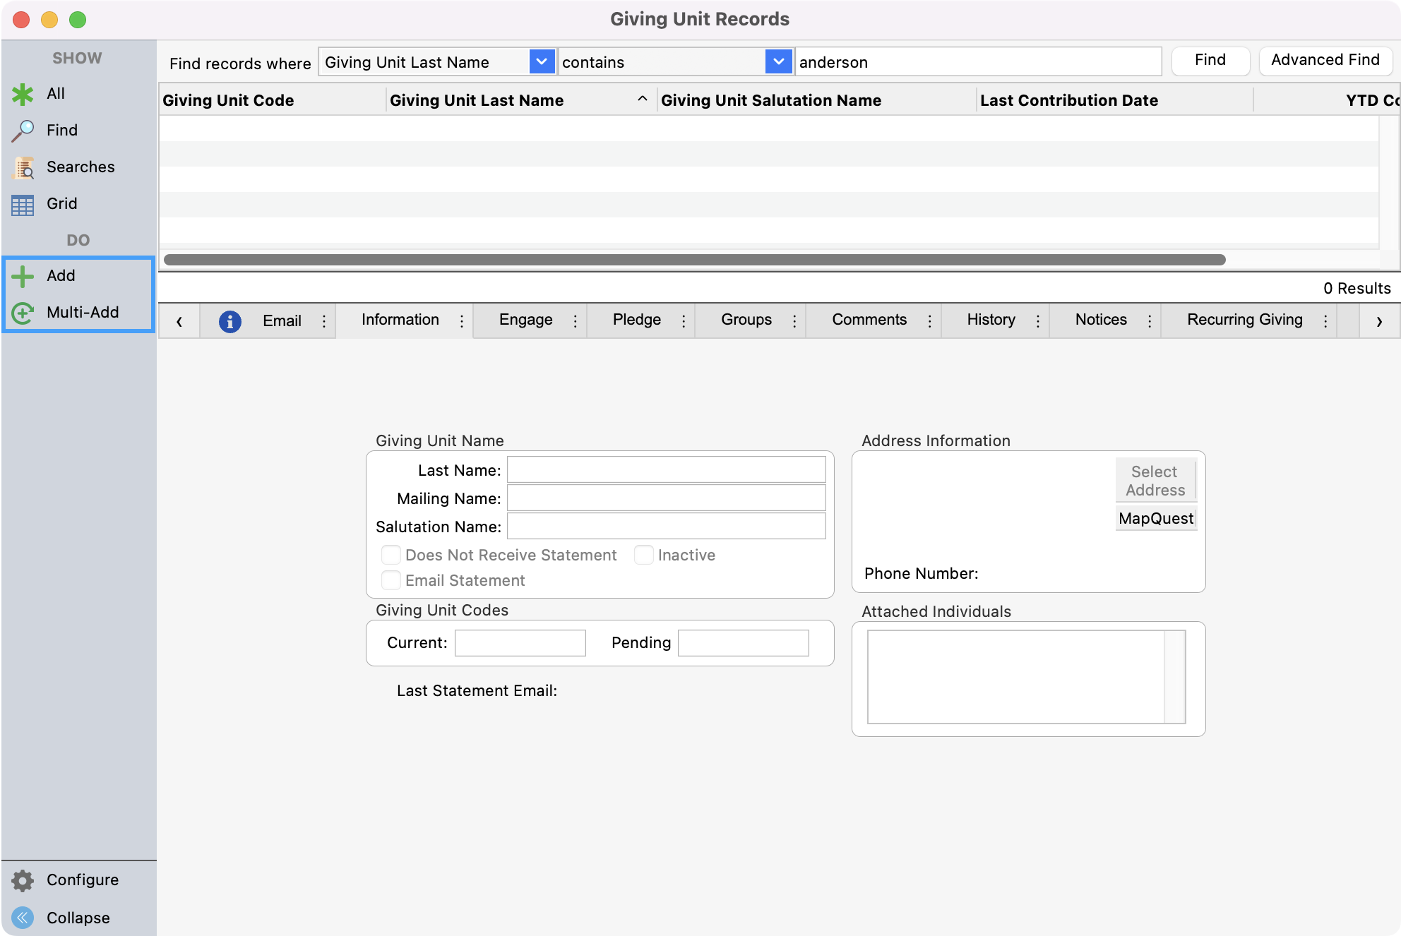The height and width of the screenshot is (936, 1401).
Task: Expand the contains operator dropdown
Action: [x=777, y=62]
